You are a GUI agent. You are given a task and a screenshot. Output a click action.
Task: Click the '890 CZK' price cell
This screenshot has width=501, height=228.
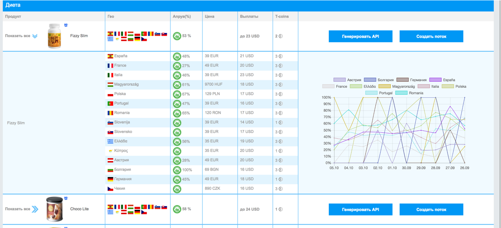click(x=213, y=189)
